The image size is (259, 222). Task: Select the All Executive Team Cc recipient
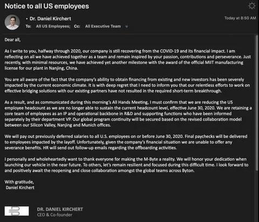click(x=103, y=26)
